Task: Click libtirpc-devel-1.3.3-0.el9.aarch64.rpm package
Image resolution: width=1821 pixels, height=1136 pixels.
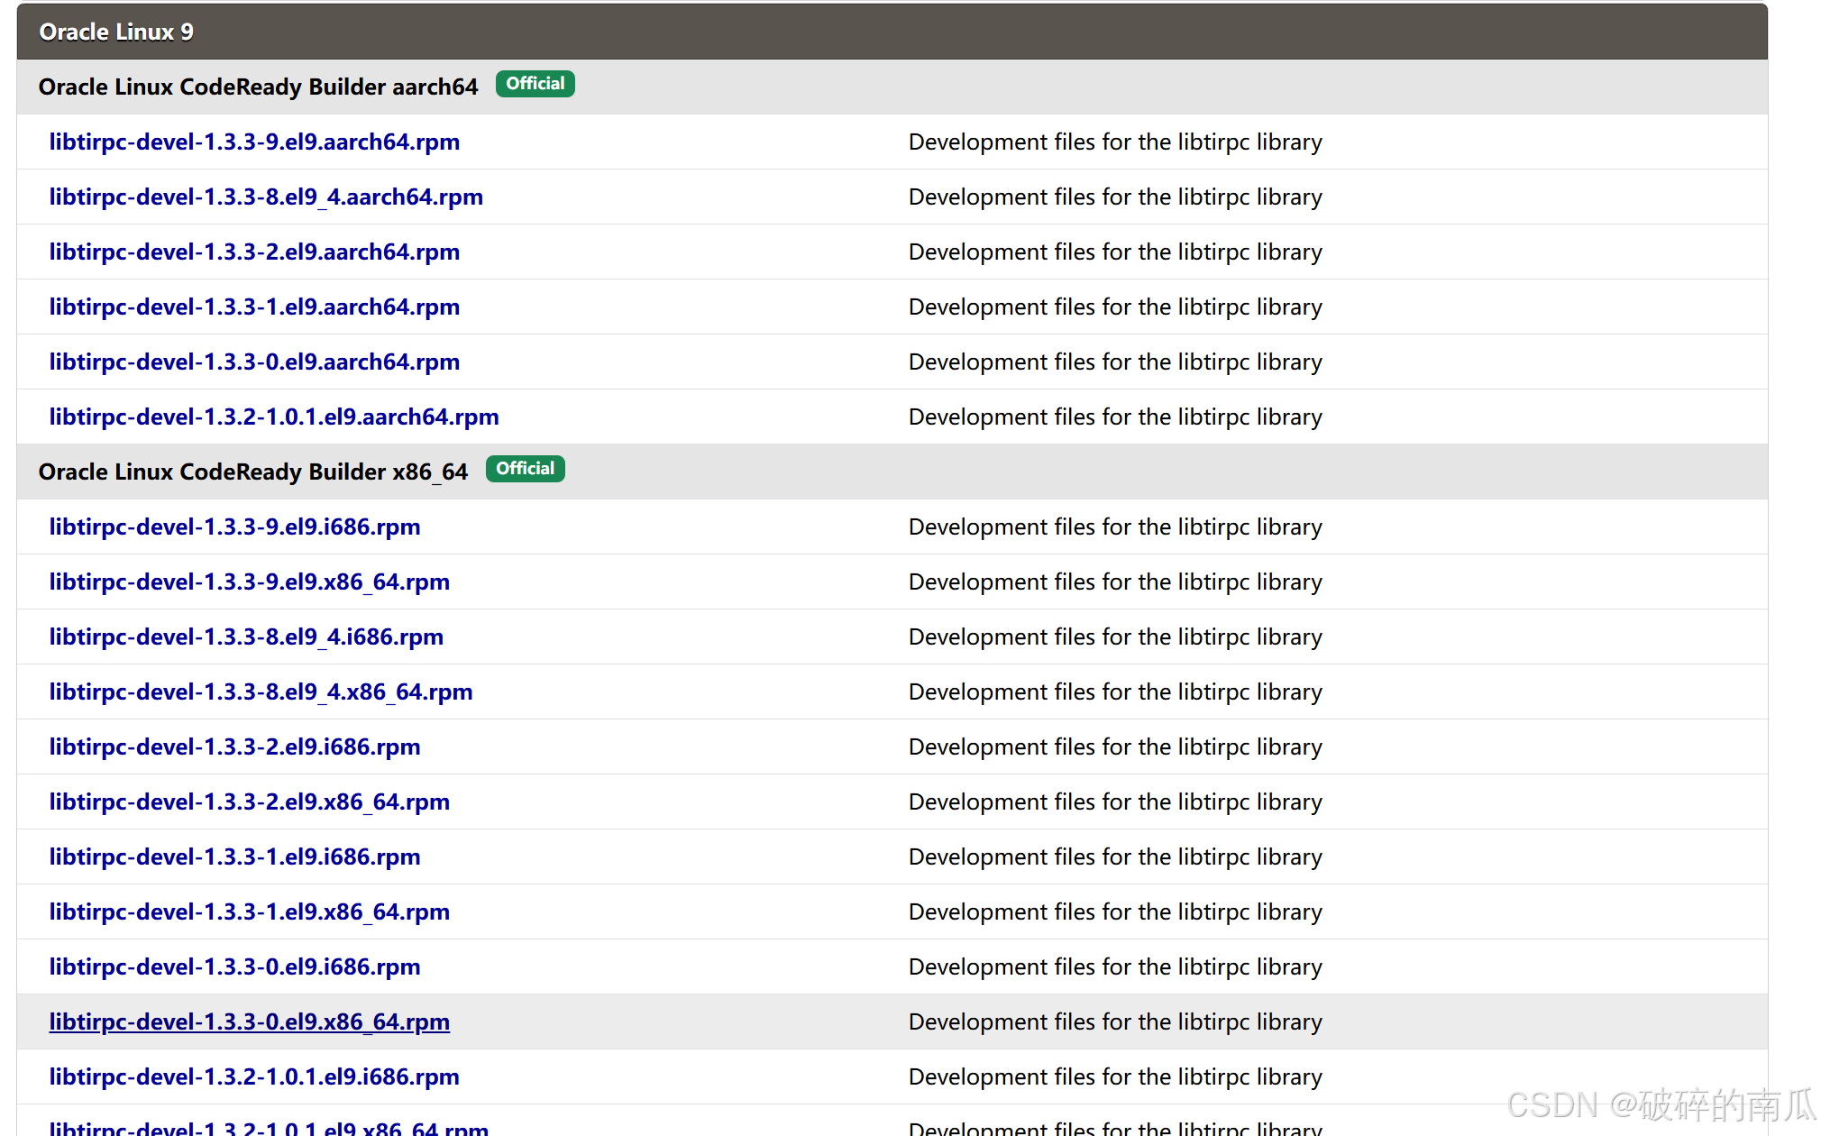Action: 254,362
